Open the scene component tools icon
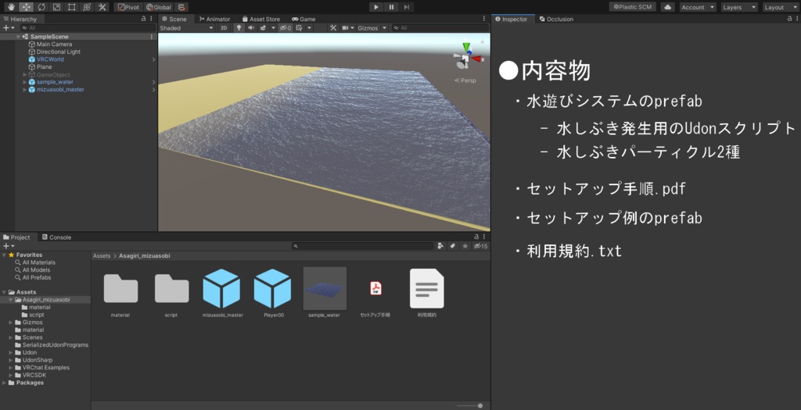801x410 pixels. (333, 28)
